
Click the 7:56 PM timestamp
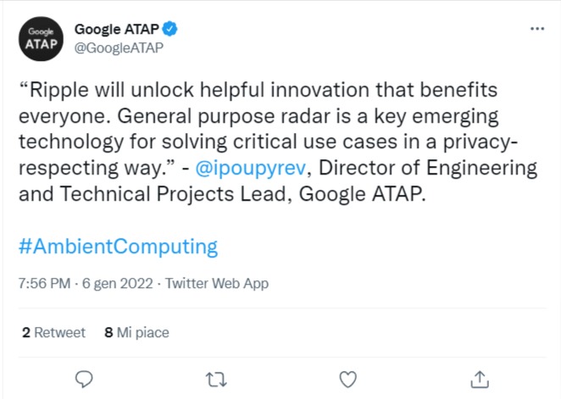(x=43, y=284)
